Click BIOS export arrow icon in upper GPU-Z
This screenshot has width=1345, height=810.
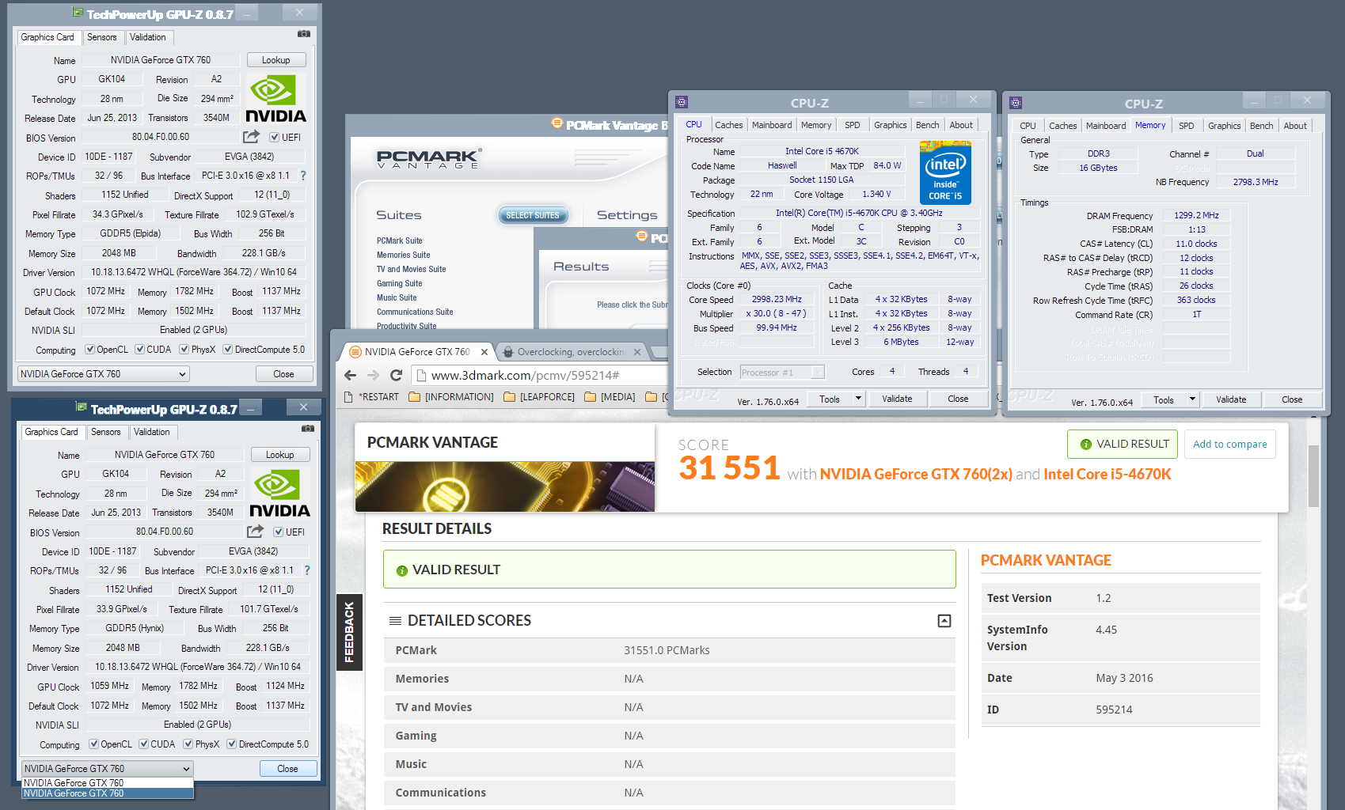[x=252, y=137]
